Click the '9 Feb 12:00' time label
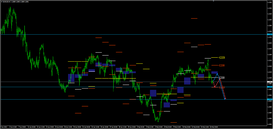The height and width of the screenshot is (129, 273). (x=177, y=127)
